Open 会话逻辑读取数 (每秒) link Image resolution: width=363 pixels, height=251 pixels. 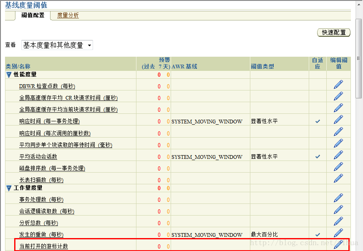click(x=47, y=211)
